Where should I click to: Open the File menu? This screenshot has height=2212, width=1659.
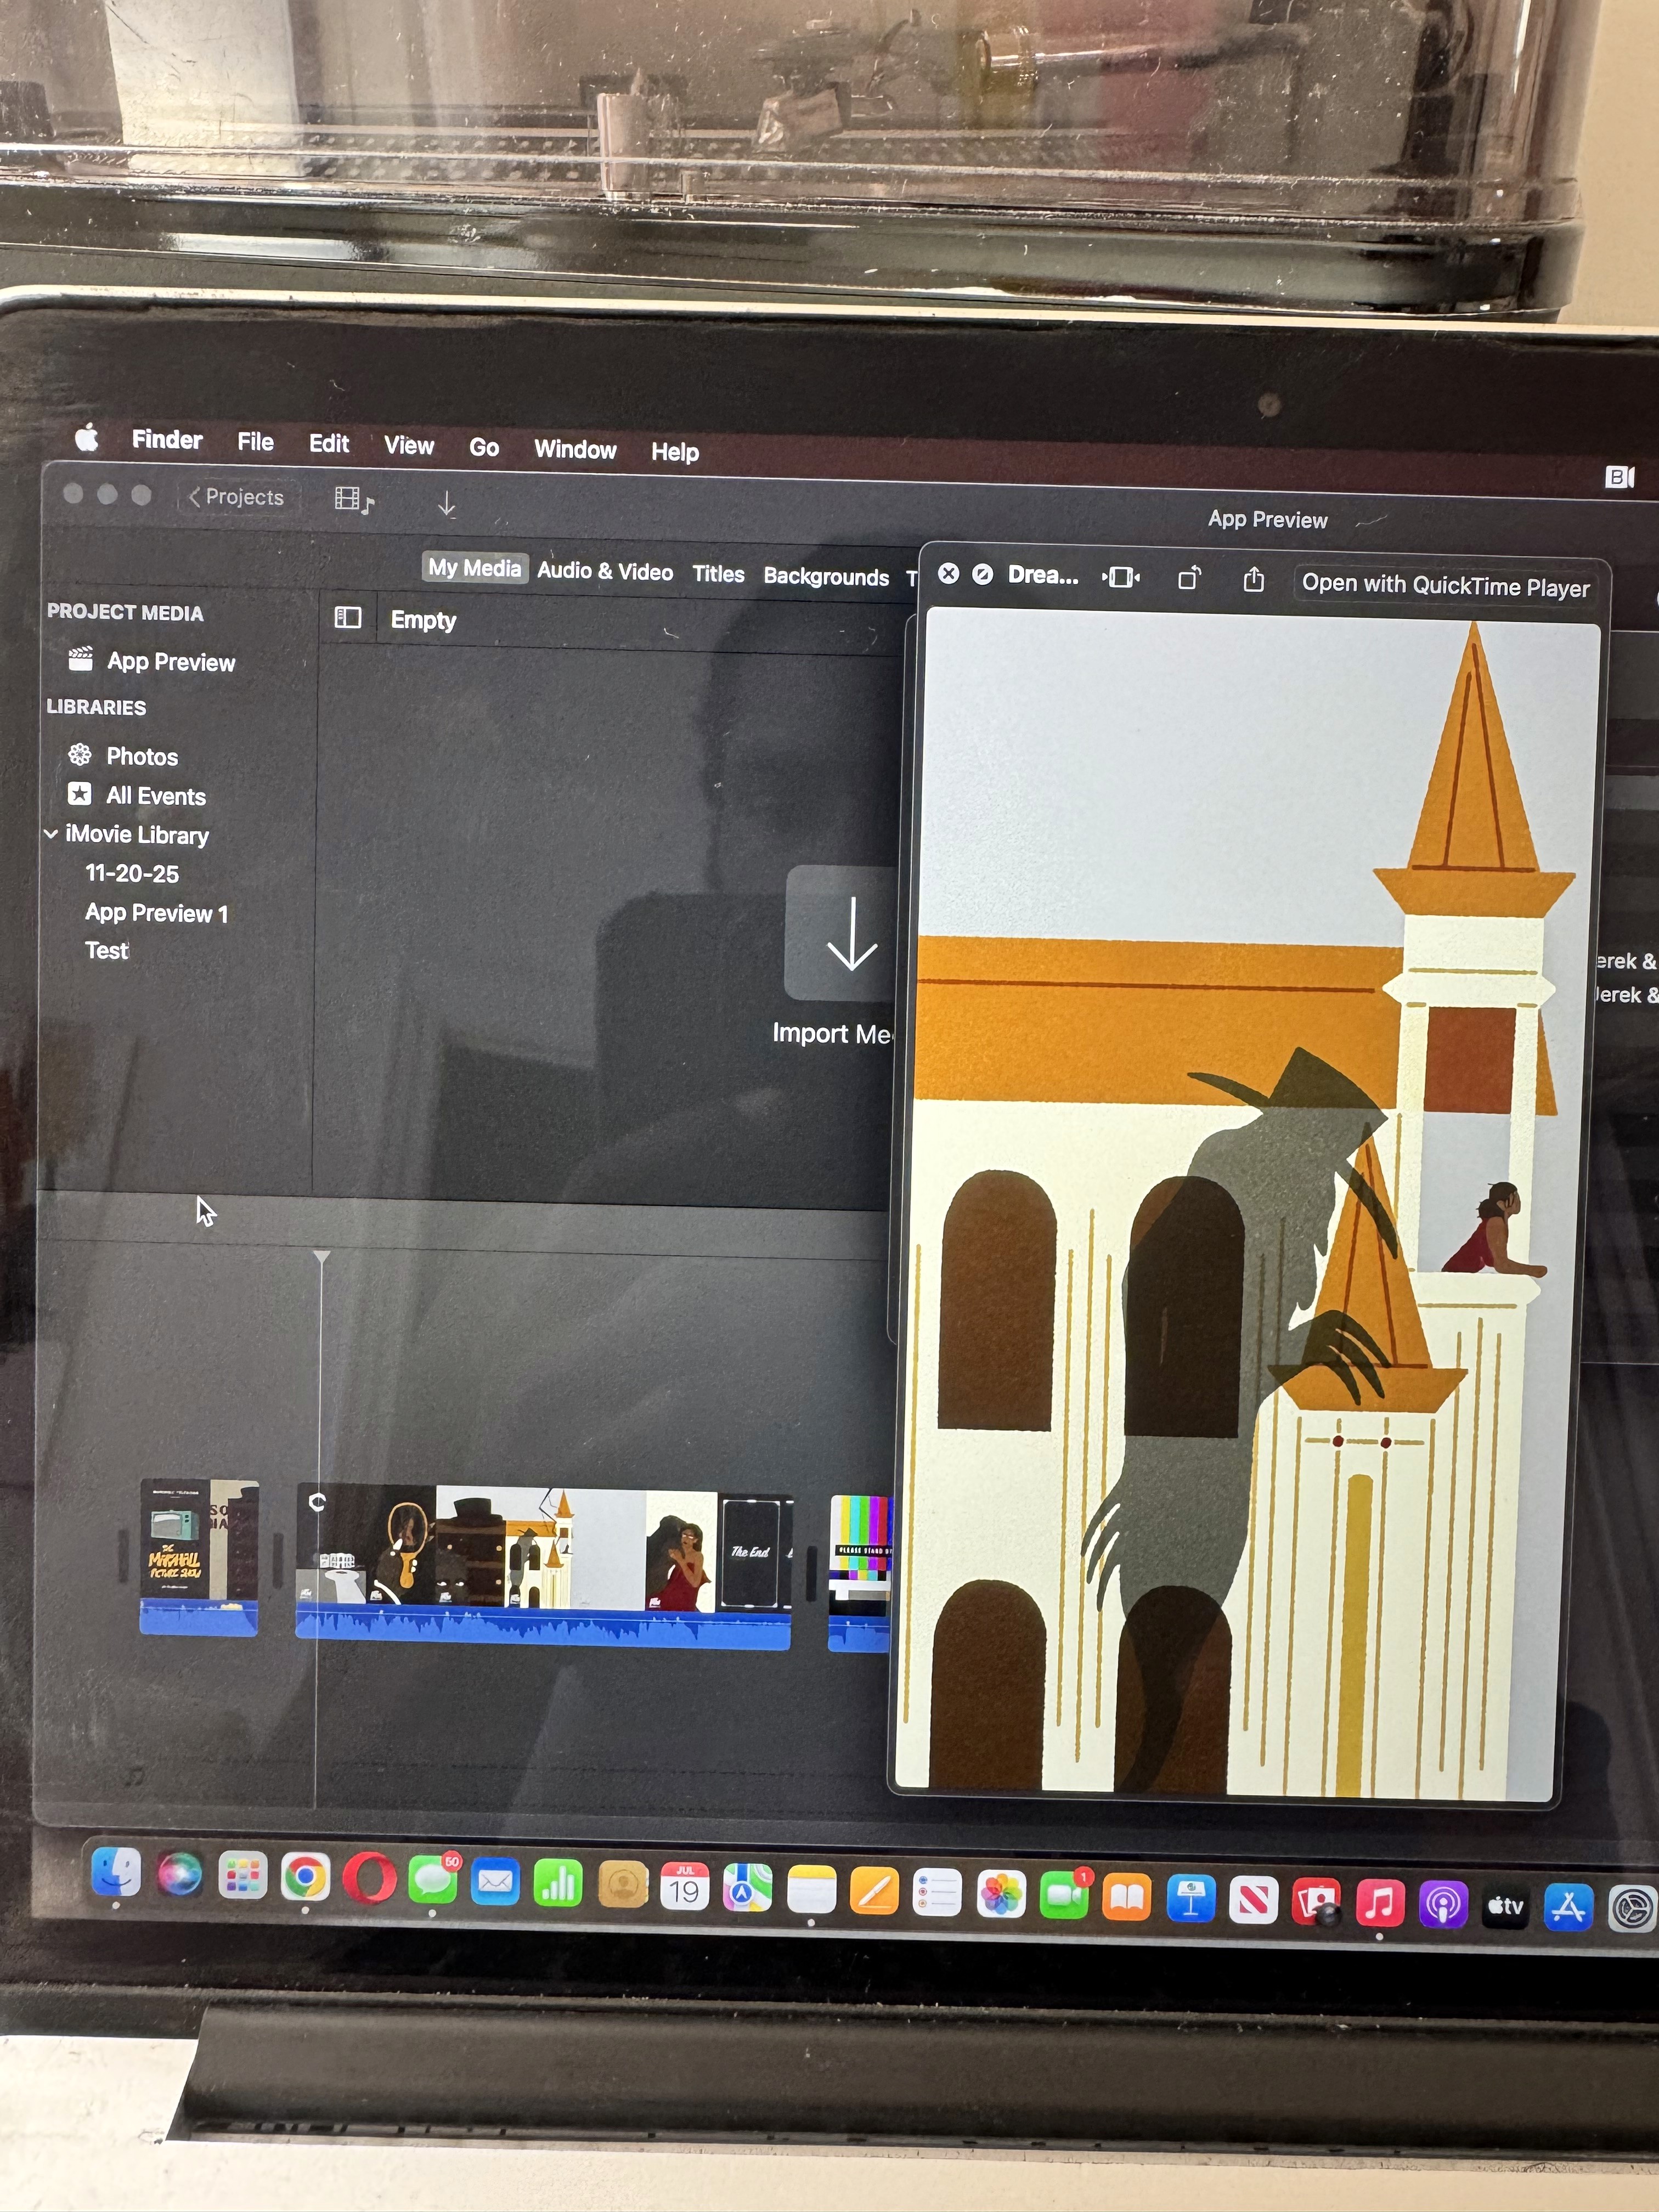[x=255, y=442]
